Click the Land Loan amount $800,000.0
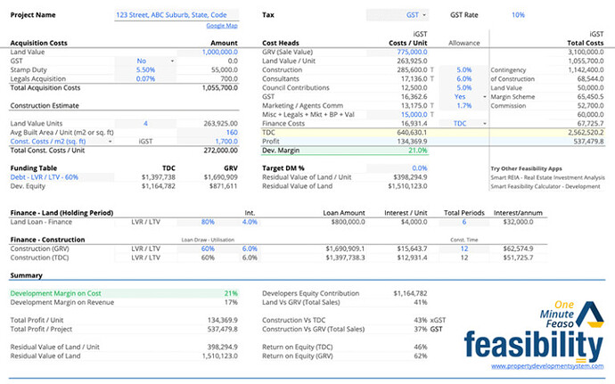 (348, 222)
